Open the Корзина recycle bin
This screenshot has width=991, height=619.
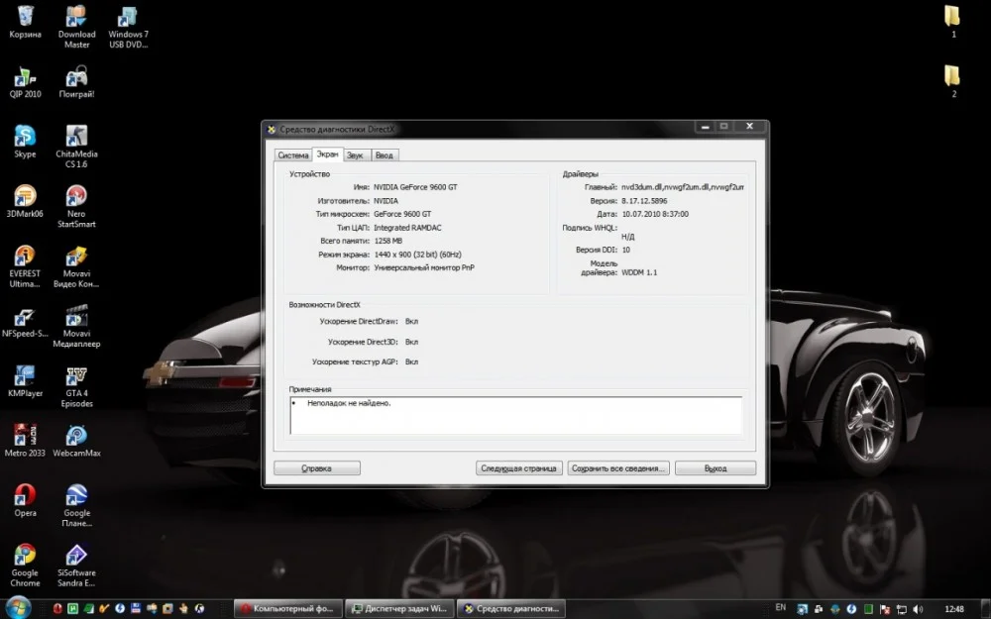(x=25, y=17)
